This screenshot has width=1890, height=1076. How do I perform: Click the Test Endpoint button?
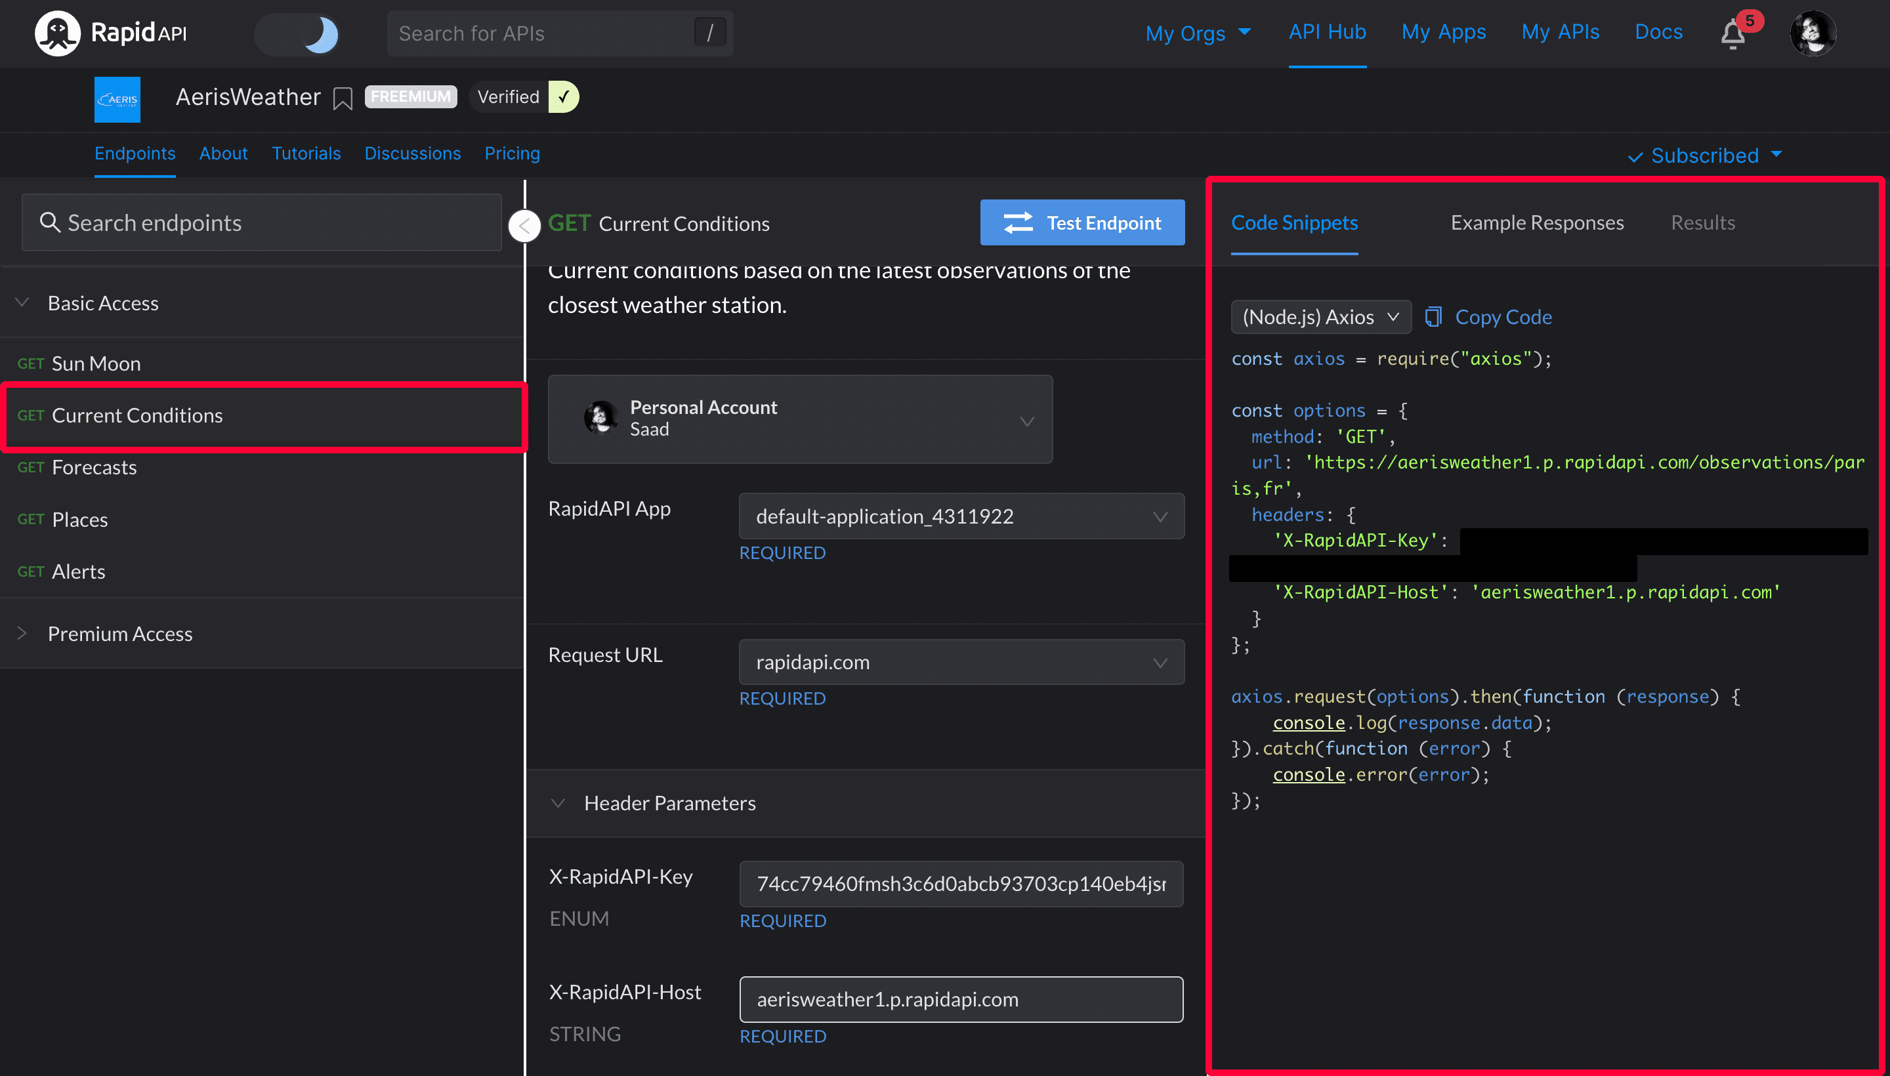coord(1083,222)
